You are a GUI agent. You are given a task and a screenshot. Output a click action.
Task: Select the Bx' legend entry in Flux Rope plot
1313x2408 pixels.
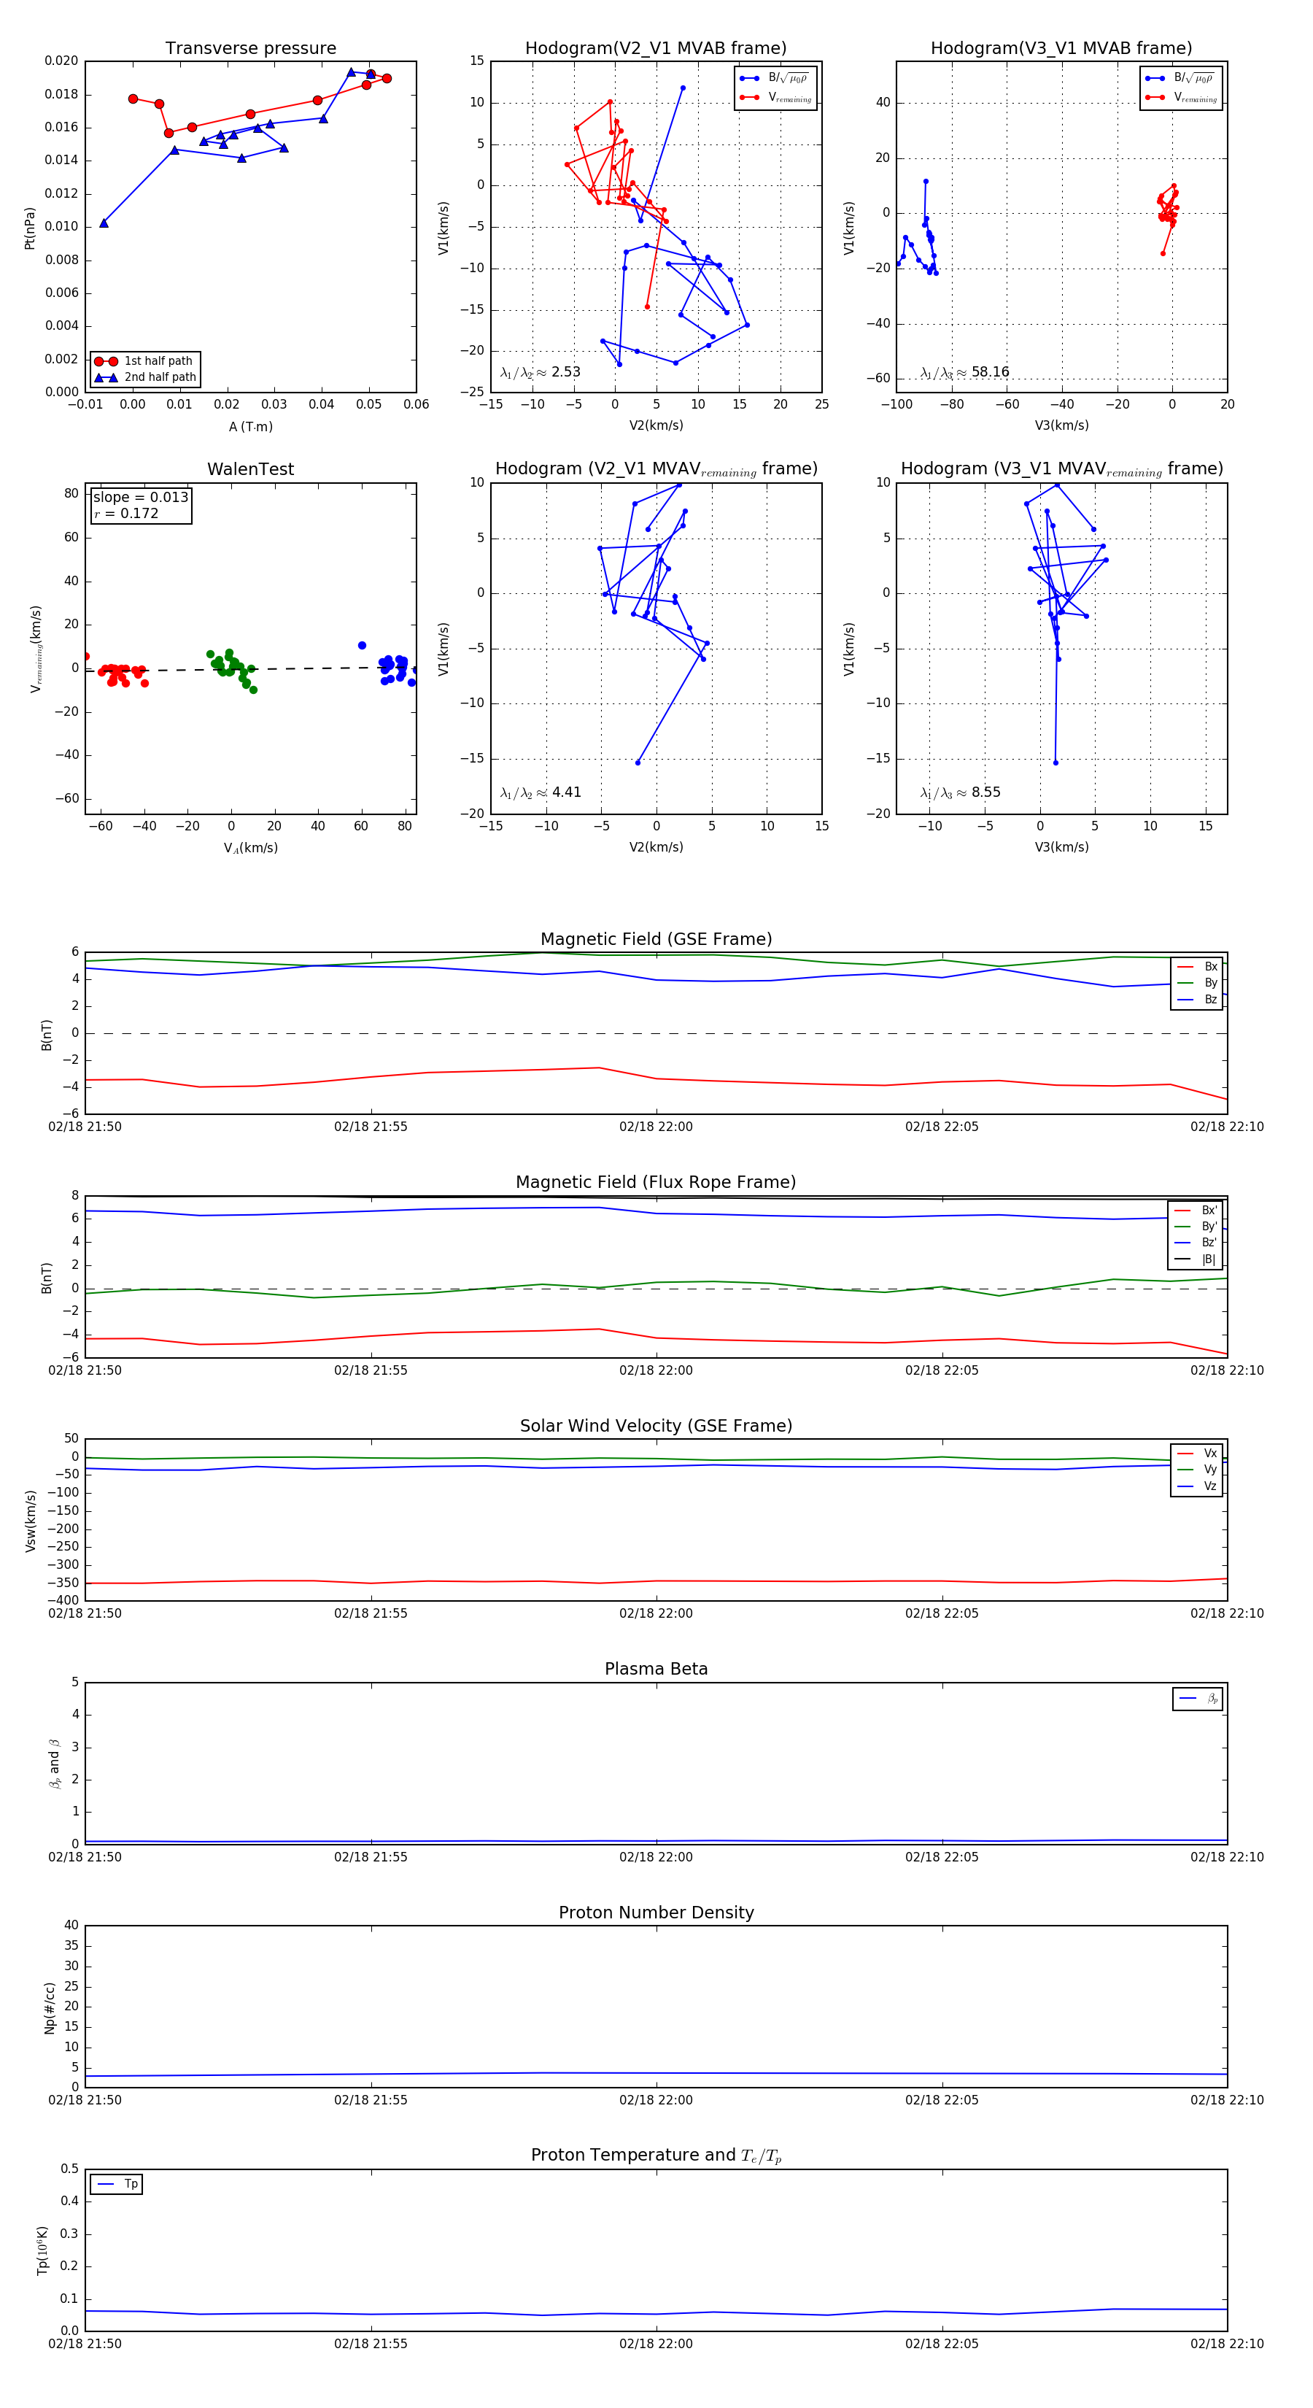tap(1196, 1211)
